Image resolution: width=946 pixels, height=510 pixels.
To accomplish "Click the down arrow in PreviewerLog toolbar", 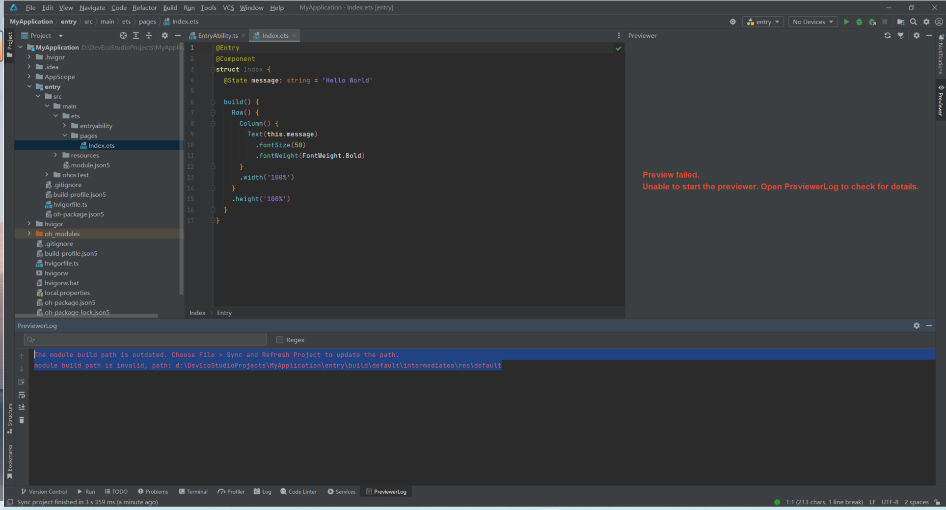I will [x=22, y=369].
